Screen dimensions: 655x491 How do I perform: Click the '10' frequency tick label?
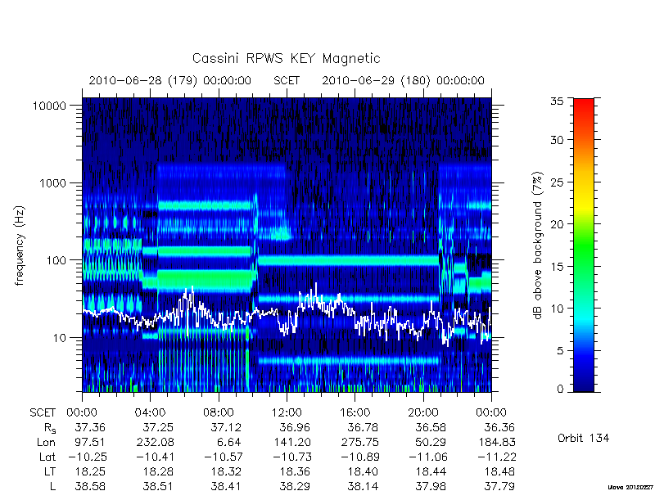point(60,338)
